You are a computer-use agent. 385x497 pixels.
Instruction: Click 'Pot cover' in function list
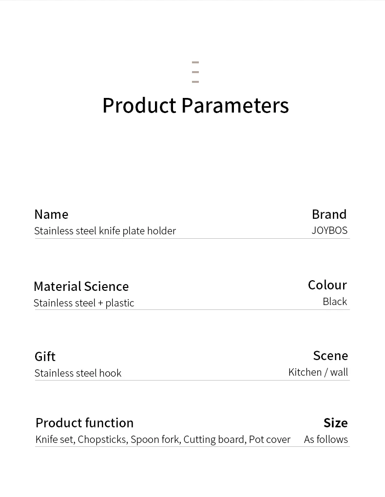click(x=270, y=440)
